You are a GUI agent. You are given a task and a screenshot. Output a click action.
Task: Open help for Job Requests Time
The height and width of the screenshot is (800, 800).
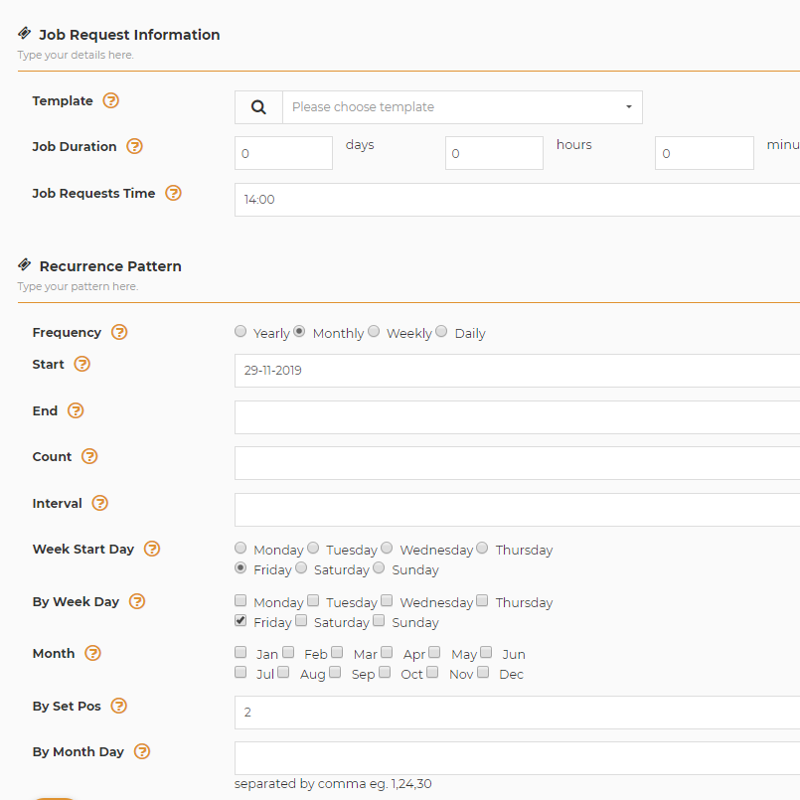(x=173, y=193)
